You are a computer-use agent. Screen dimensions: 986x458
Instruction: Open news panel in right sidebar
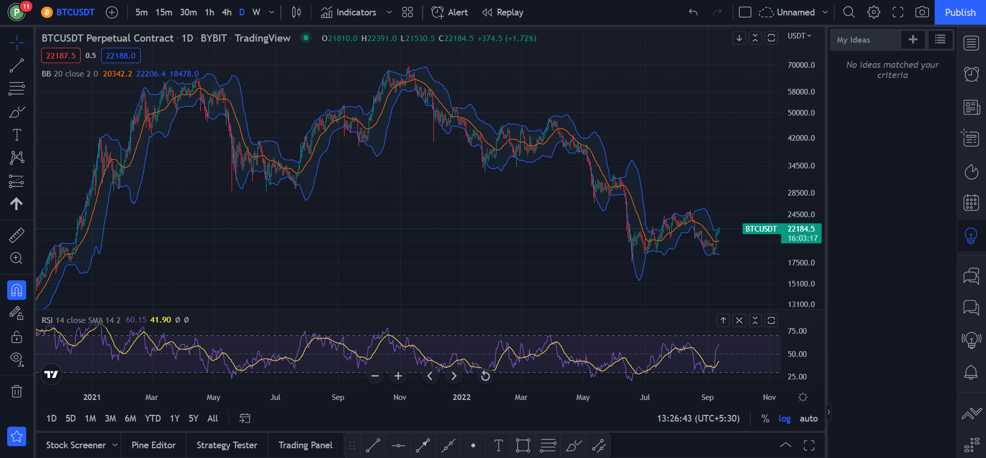coord(971,107)
